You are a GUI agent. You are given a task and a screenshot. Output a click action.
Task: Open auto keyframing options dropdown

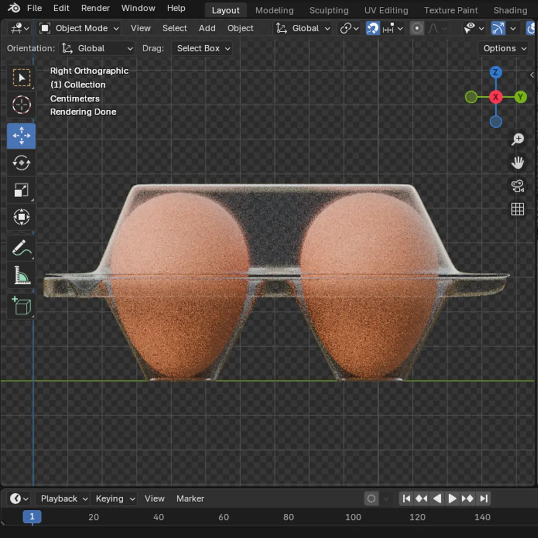[x=386, y=499]
